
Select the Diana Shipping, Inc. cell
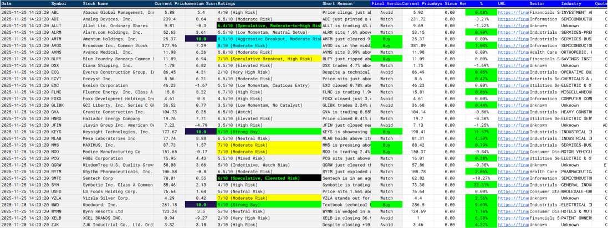(x=117, y=65)
